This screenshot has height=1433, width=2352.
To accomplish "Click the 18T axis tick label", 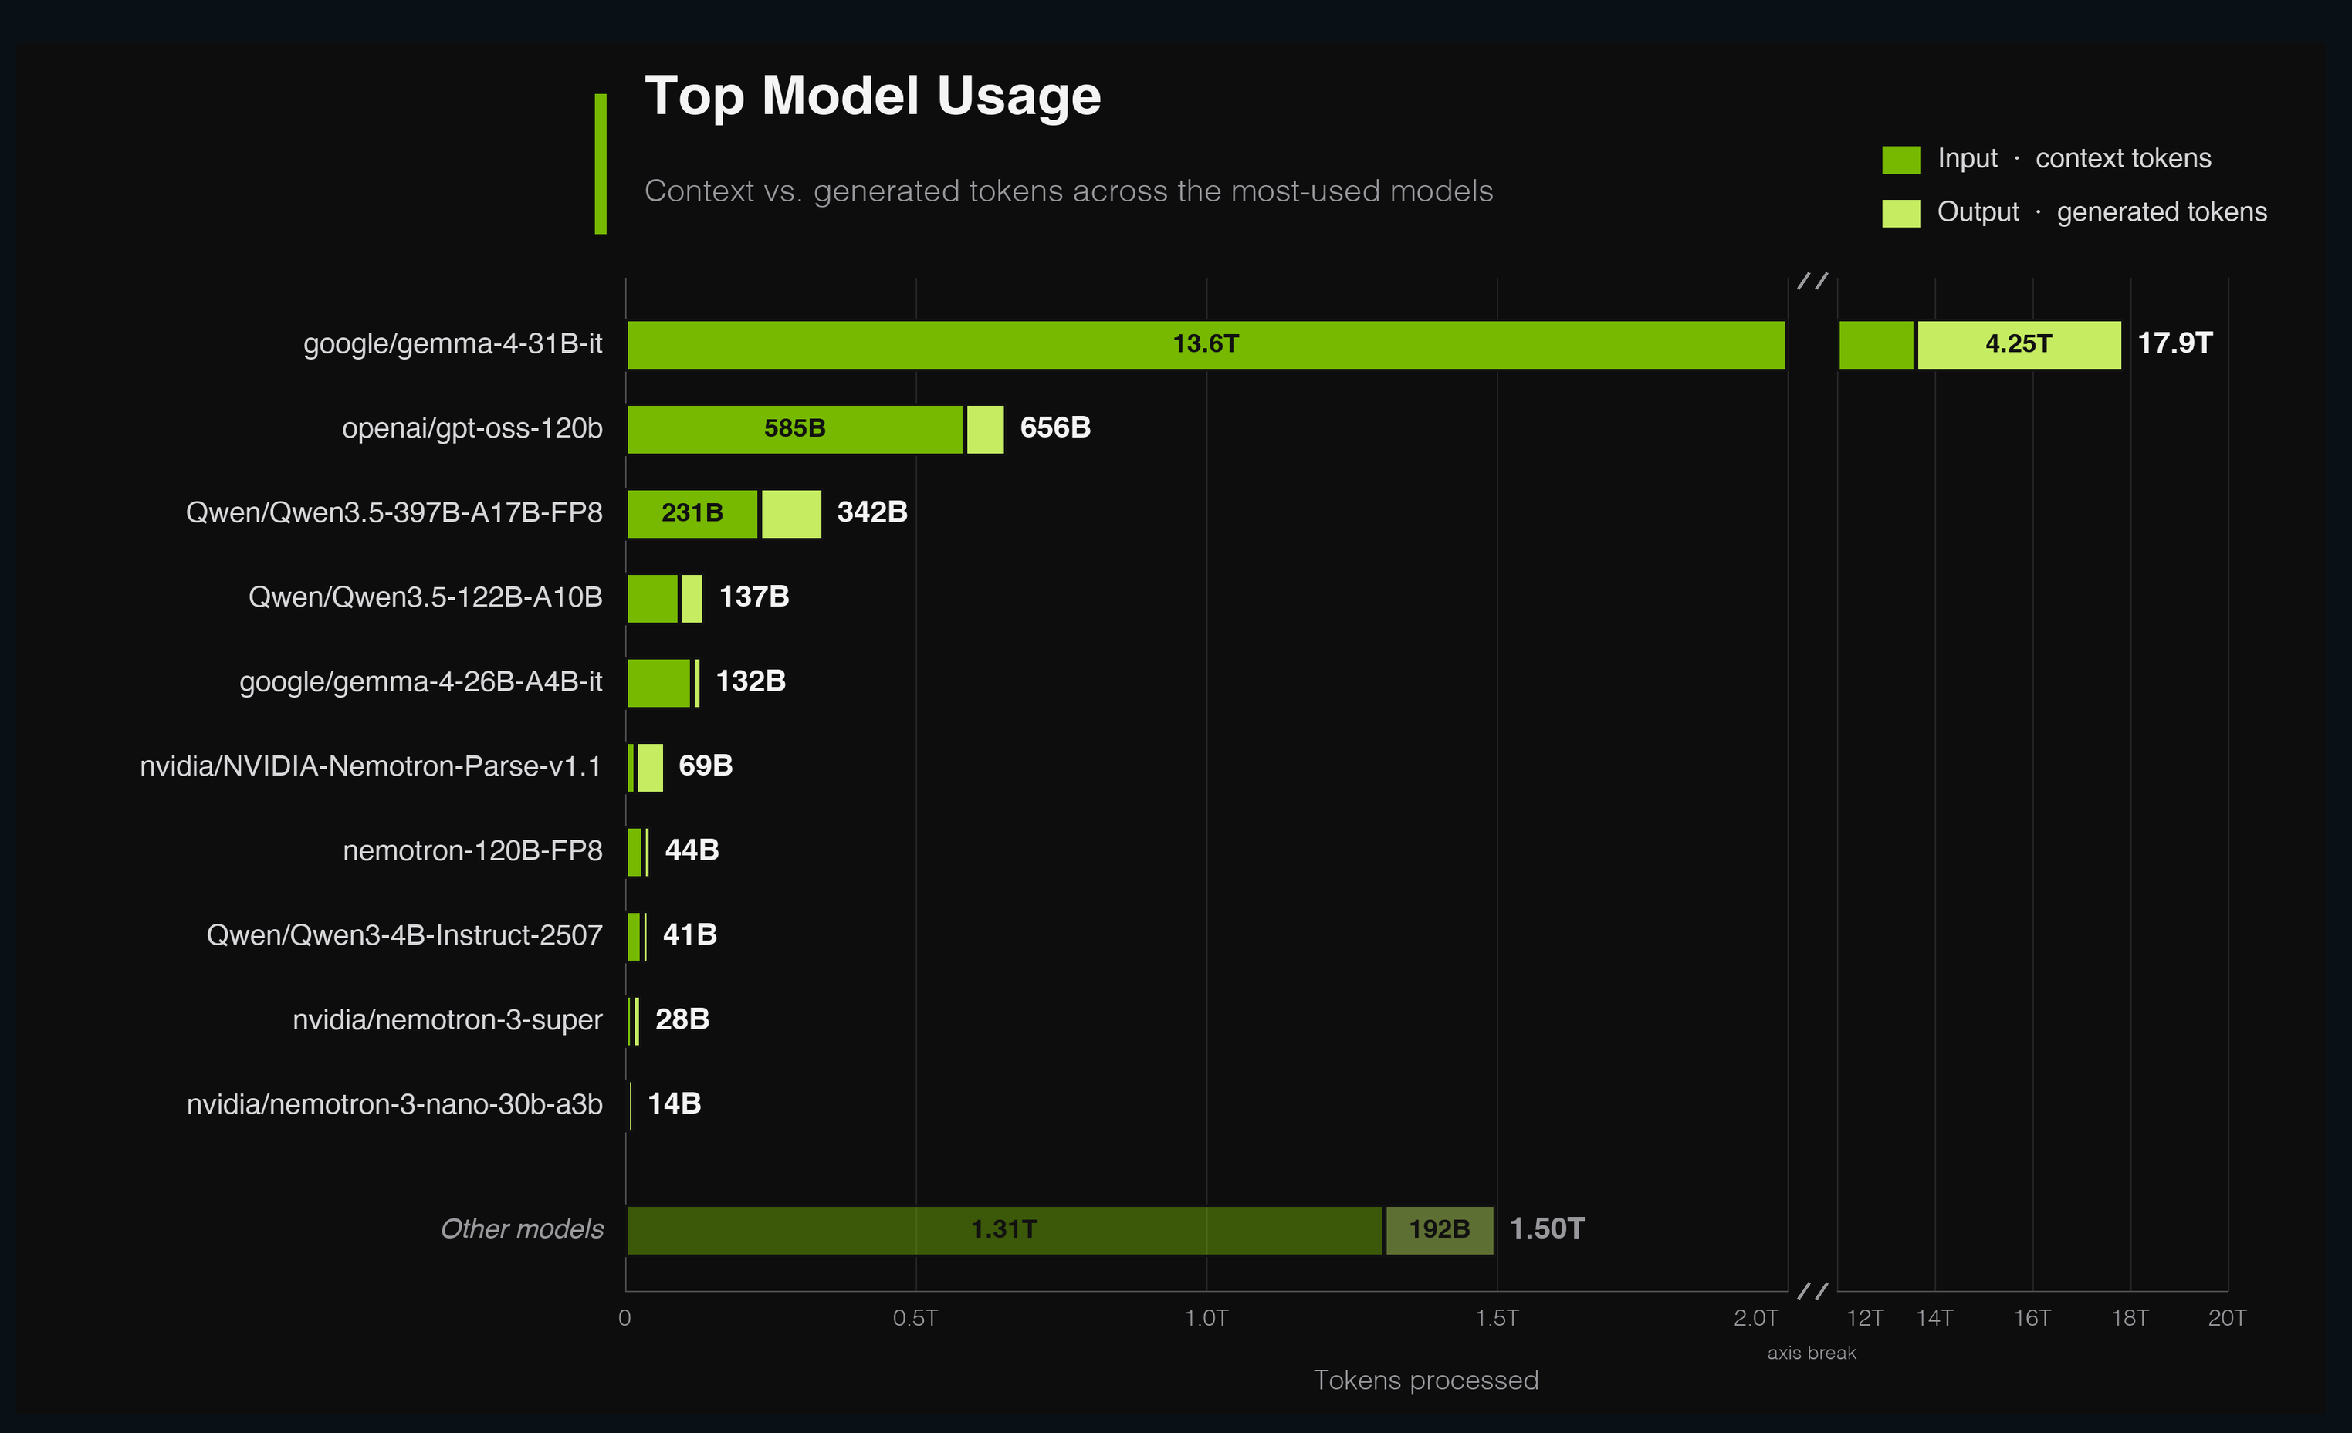I will pyautogui.click(x=2129, y=1319).
